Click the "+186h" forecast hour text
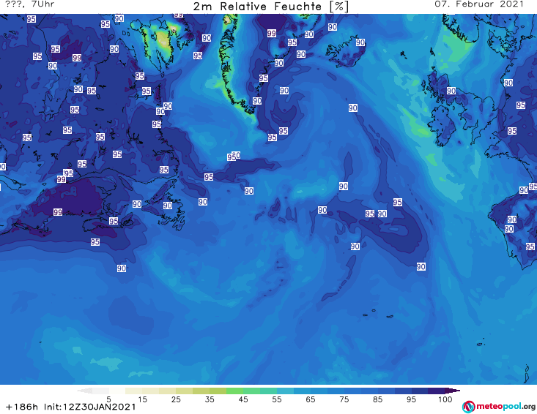The width and height of the screenshot is (537, 414). (22, 407)
